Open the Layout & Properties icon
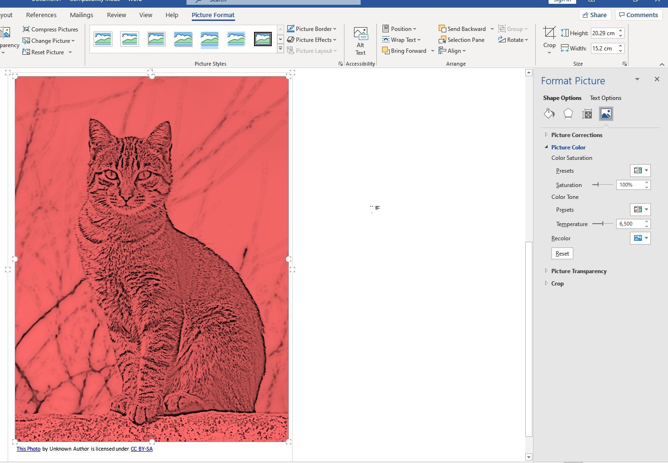668x463 pixels. pyautogui.click(x=587, y=114)
